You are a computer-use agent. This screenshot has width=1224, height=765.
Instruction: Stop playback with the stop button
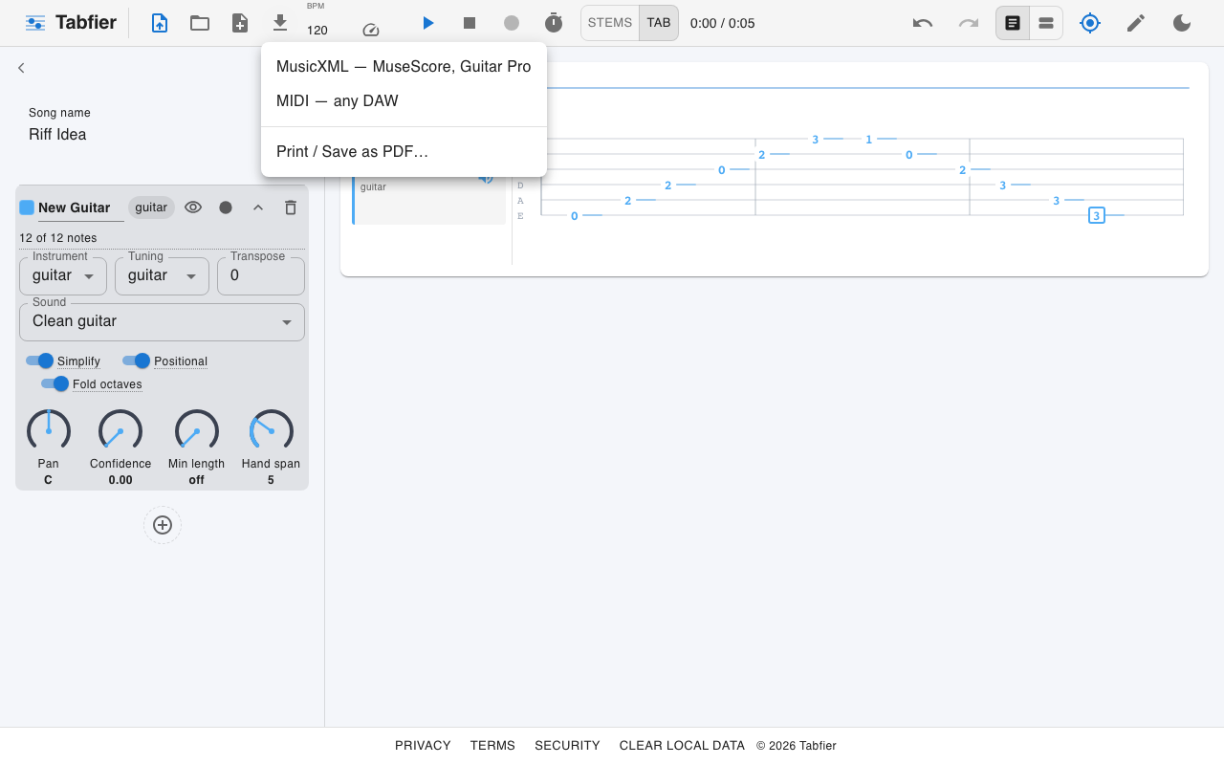click(470, 23)
